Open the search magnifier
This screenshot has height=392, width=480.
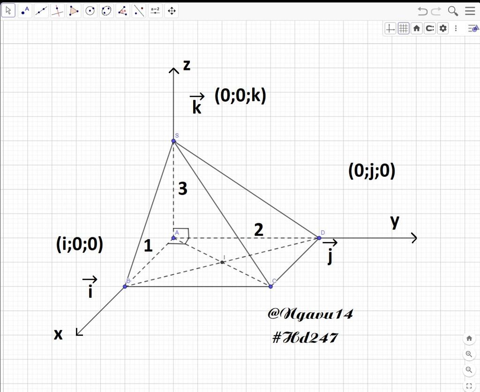click(x=453, y=11)
